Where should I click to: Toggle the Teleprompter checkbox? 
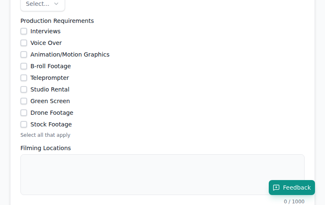point(24,78)
